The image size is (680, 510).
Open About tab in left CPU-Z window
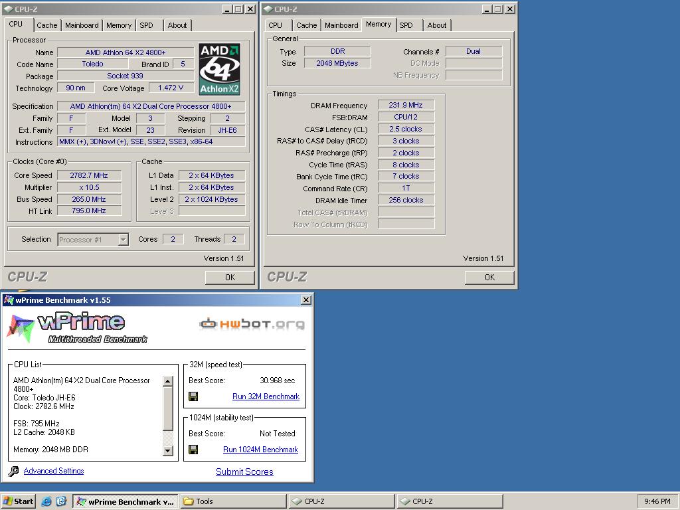pyautogui.click(x=177, y=25)
